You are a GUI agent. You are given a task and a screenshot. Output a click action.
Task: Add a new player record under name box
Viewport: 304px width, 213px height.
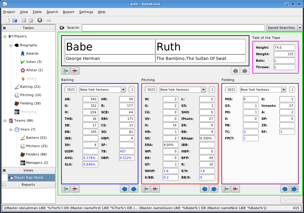click(66, 71)
